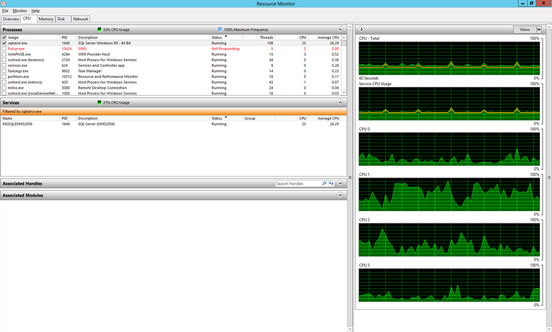Open the File menu
The height and width of the screenshot is (332, 552).
(6, 11)
